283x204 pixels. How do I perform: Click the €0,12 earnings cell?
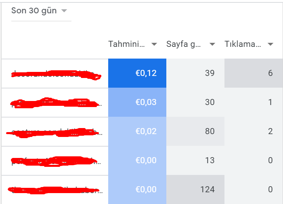tap(137, 73)
